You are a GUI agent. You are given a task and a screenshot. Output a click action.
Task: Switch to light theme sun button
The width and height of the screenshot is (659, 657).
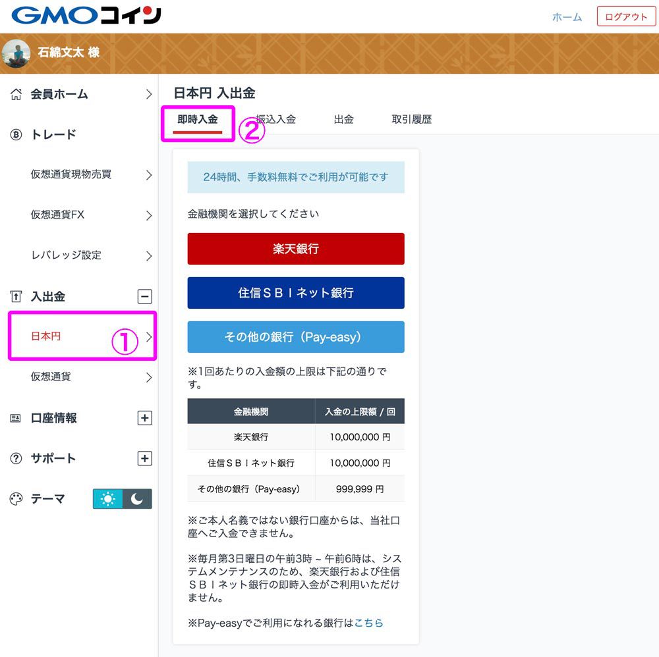107,499
